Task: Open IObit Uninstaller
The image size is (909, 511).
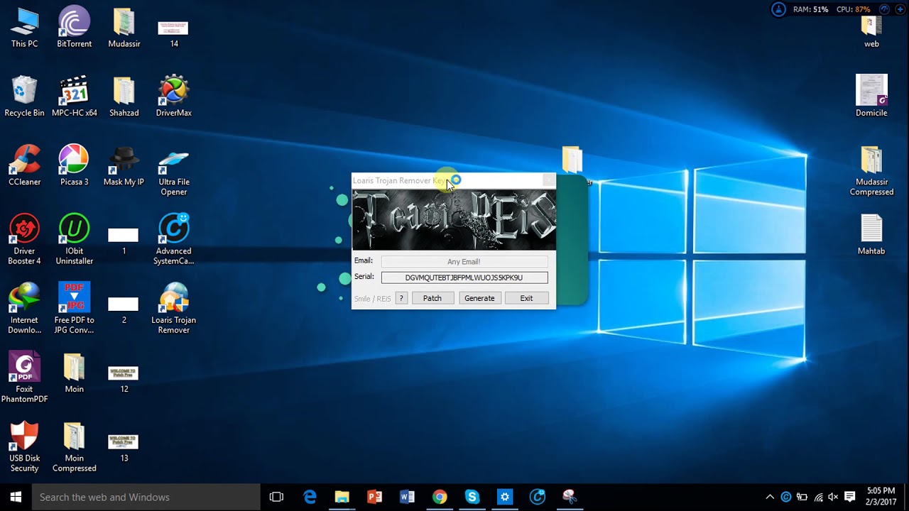Action: tap(74, 240)
